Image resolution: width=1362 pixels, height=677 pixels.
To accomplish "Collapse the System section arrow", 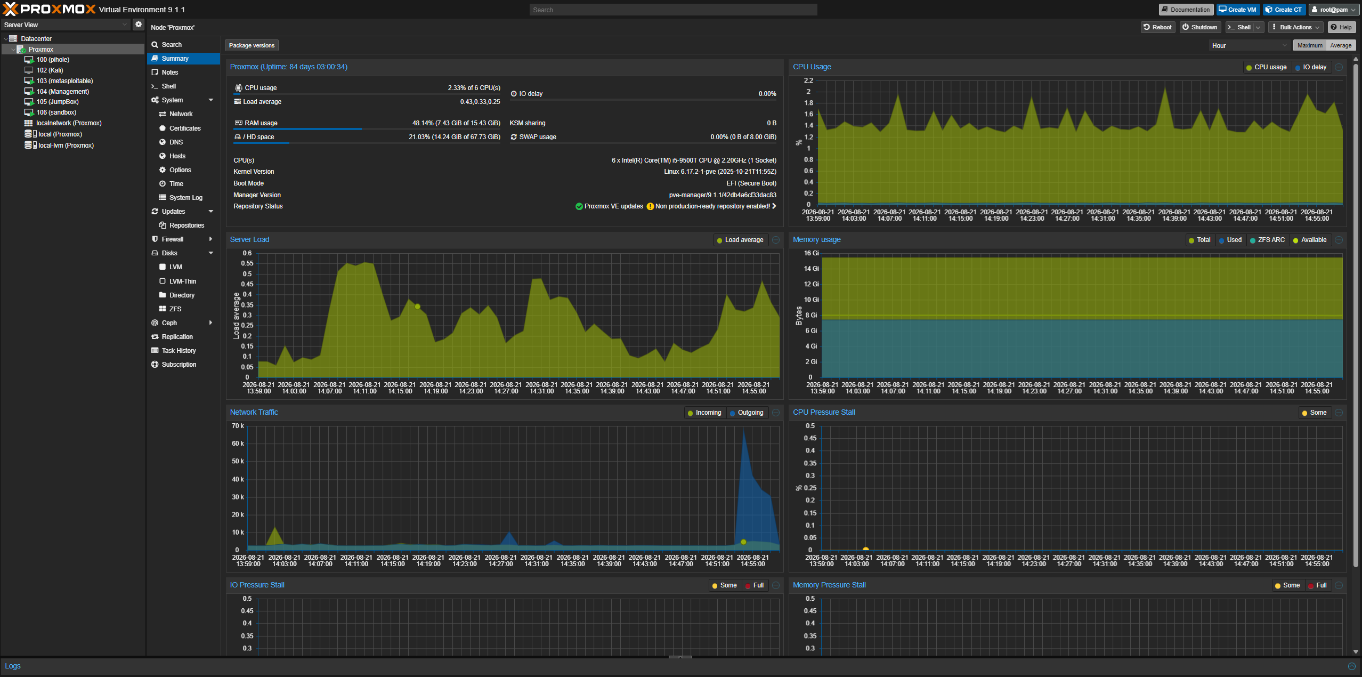I will pyautogui.click(x=211, y=100).
